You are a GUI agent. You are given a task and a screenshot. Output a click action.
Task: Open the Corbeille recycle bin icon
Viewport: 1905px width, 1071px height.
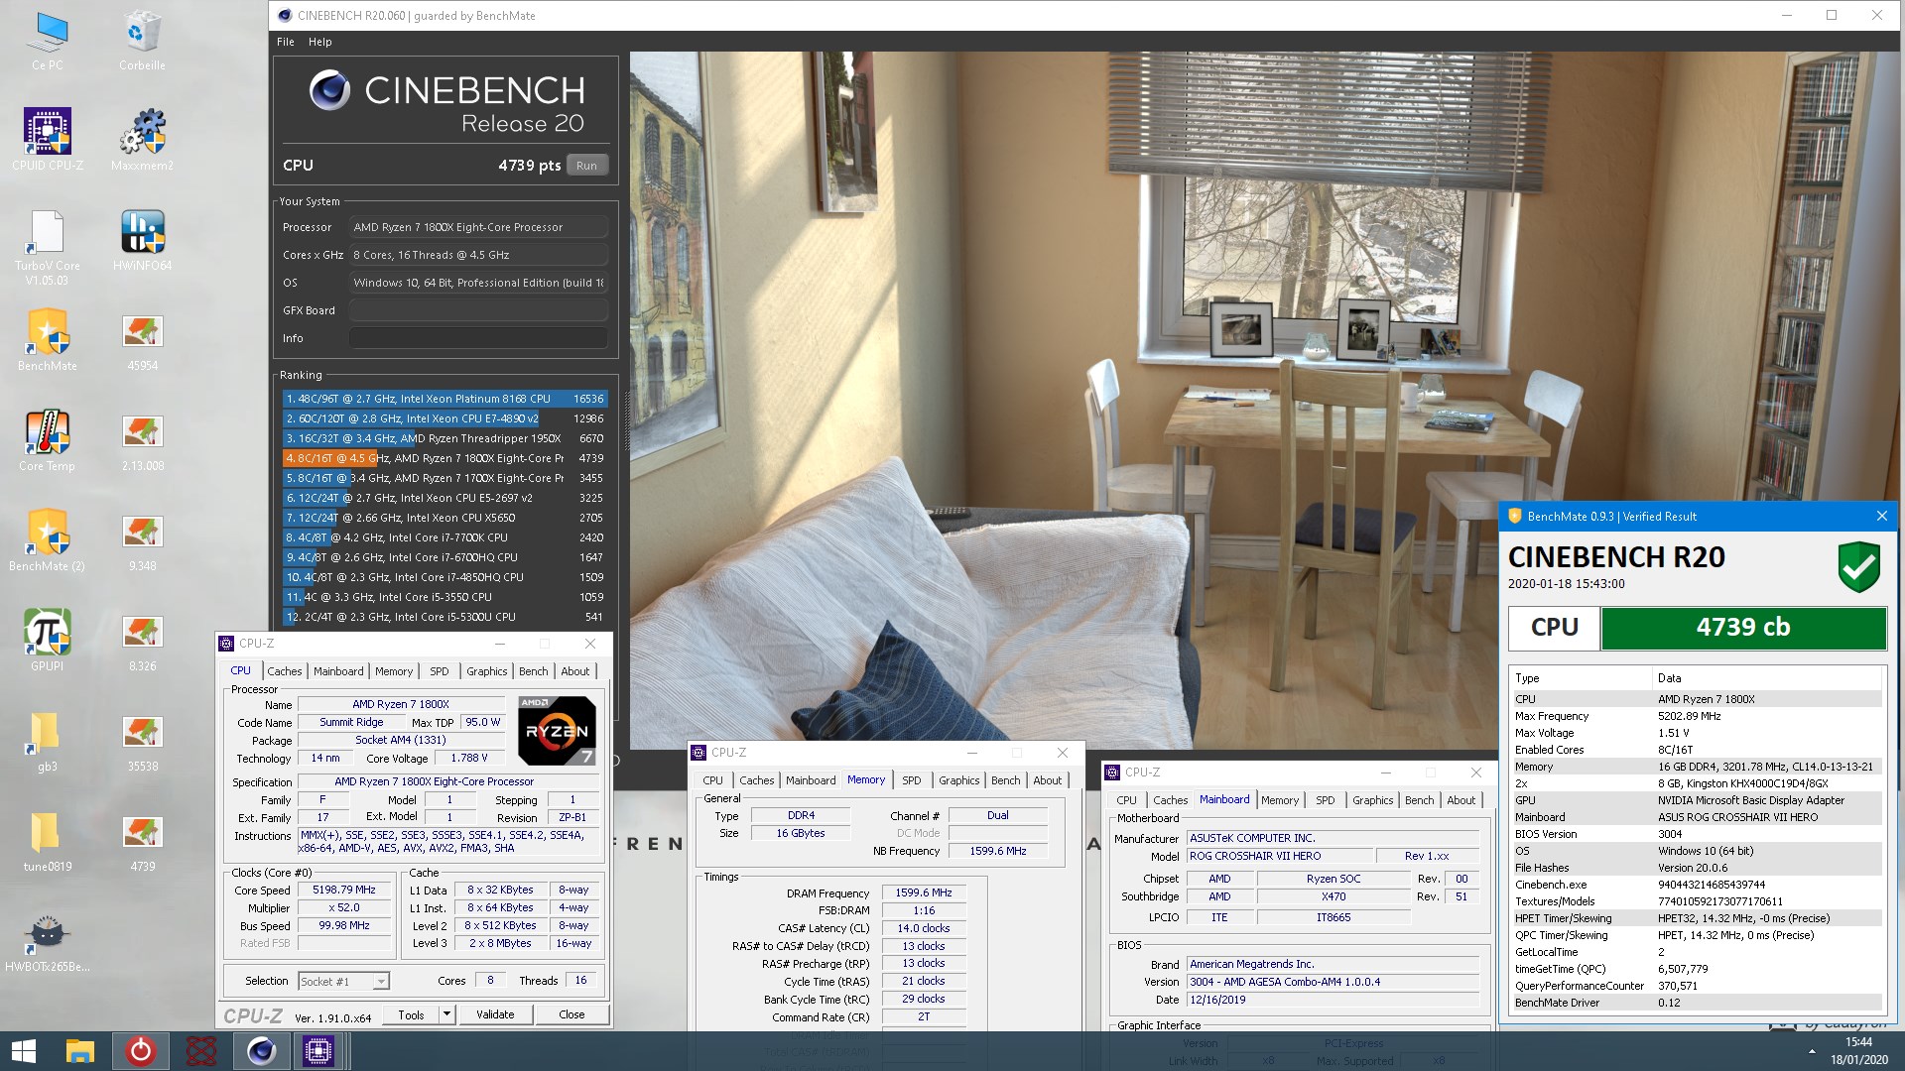tap(143, 40)
